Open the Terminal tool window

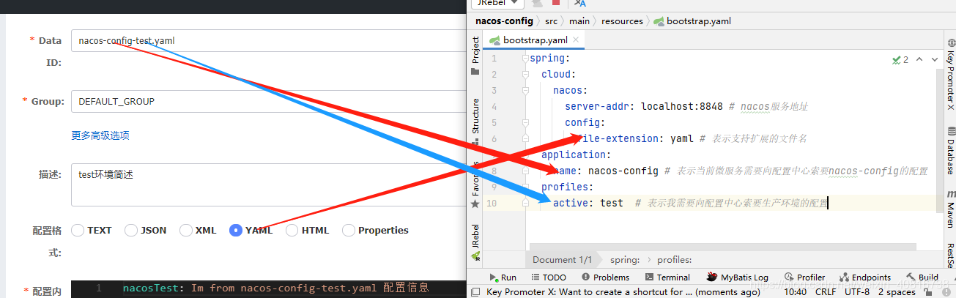click(x=667, y=277)
